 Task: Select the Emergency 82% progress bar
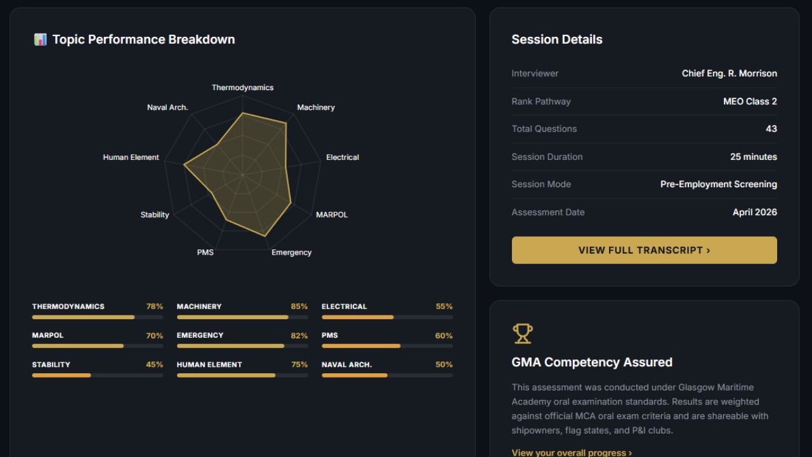click(242, 346)
